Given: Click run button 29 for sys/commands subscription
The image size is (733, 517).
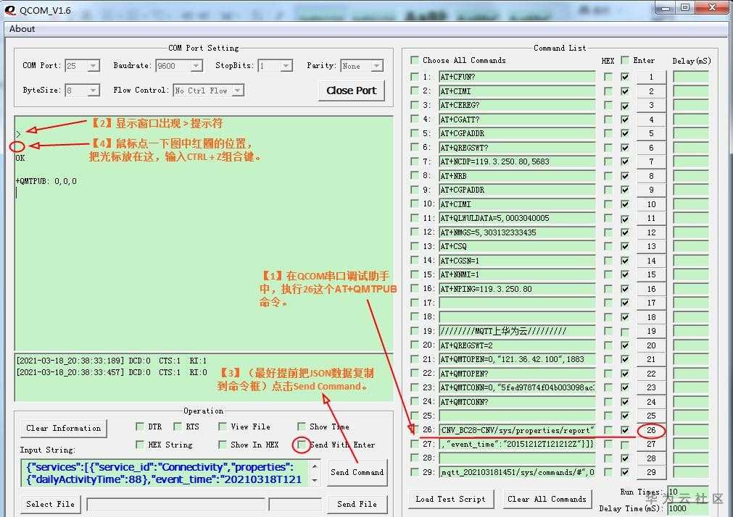Looking at the screenshot, I should click(x=651, y=472).
